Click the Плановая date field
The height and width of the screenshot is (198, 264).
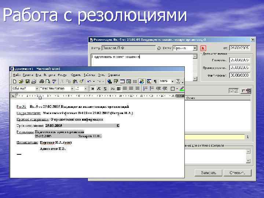click(239, 60)
